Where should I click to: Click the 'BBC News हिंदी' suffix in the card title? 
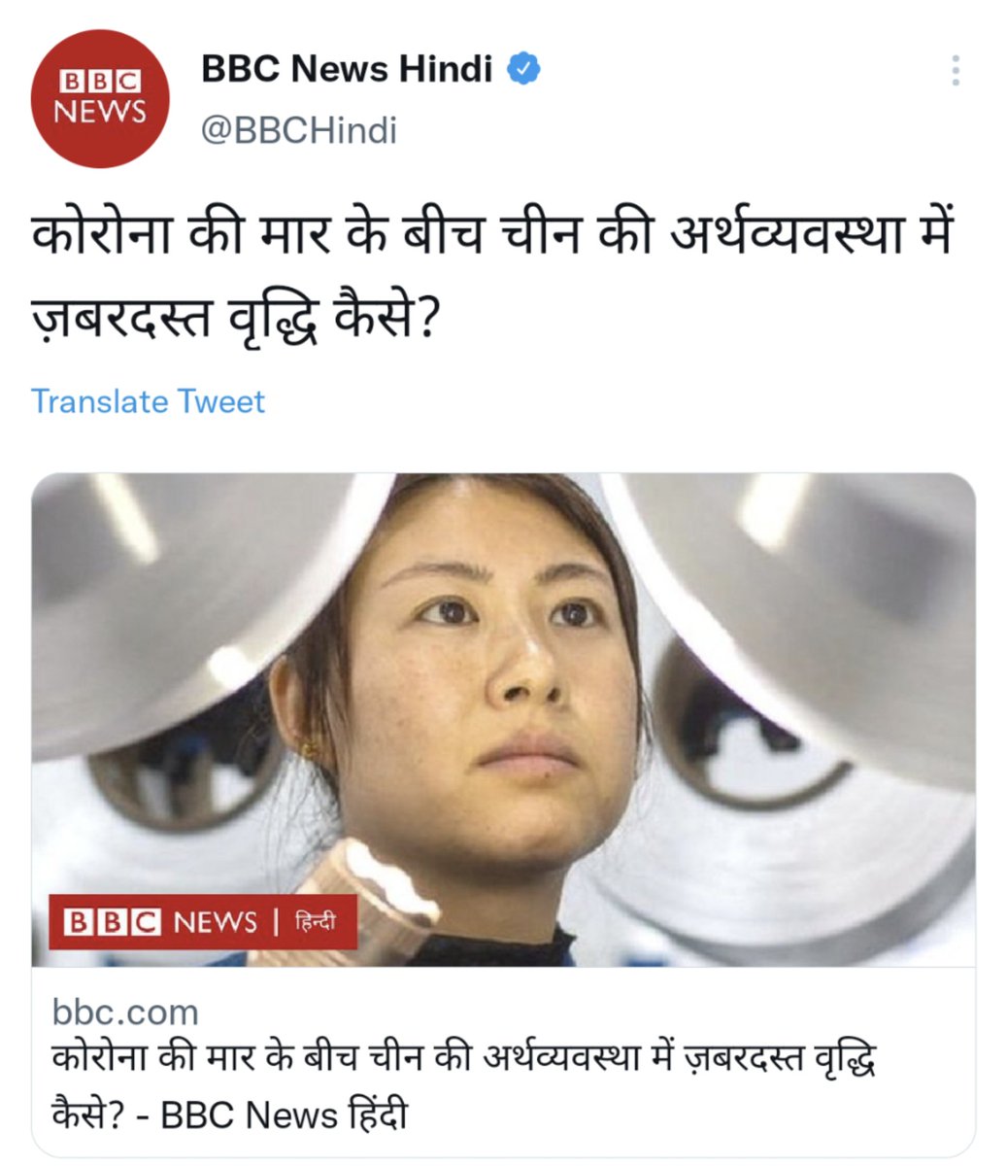[284, 1114]
